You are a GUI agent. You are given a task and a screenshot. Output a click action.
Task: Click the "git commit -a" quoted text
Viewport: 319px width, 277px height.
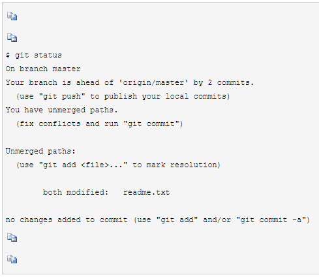271,220
